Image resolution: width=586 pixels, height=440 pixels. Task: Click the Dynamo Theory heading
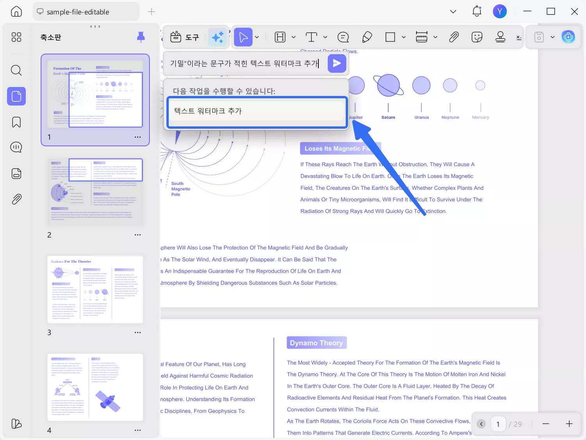tap(316, 343)
